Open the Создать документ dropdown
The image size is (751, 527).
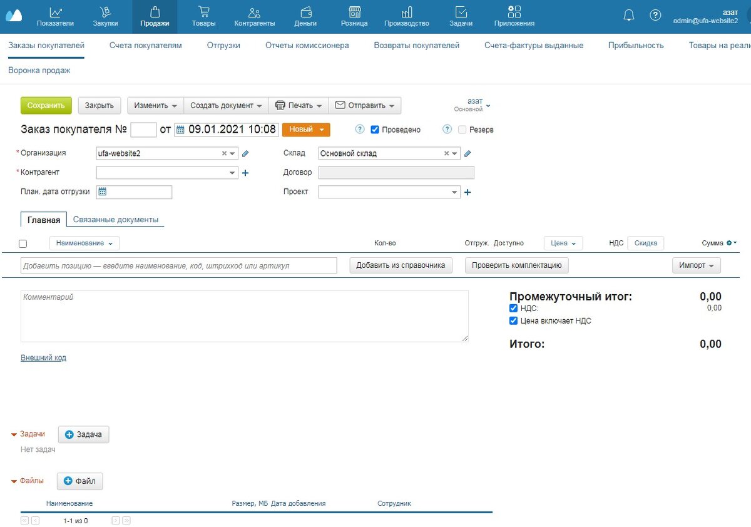226,105
